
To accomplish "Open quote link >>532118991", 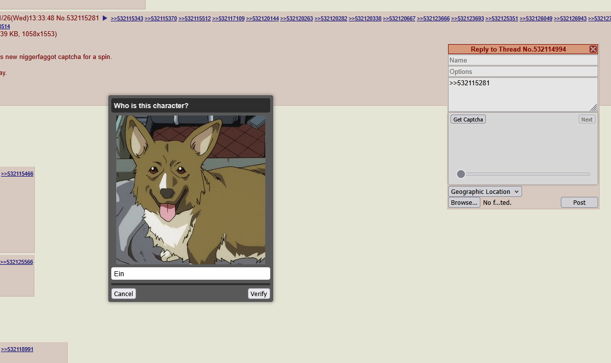I will (x=17, y=350).
